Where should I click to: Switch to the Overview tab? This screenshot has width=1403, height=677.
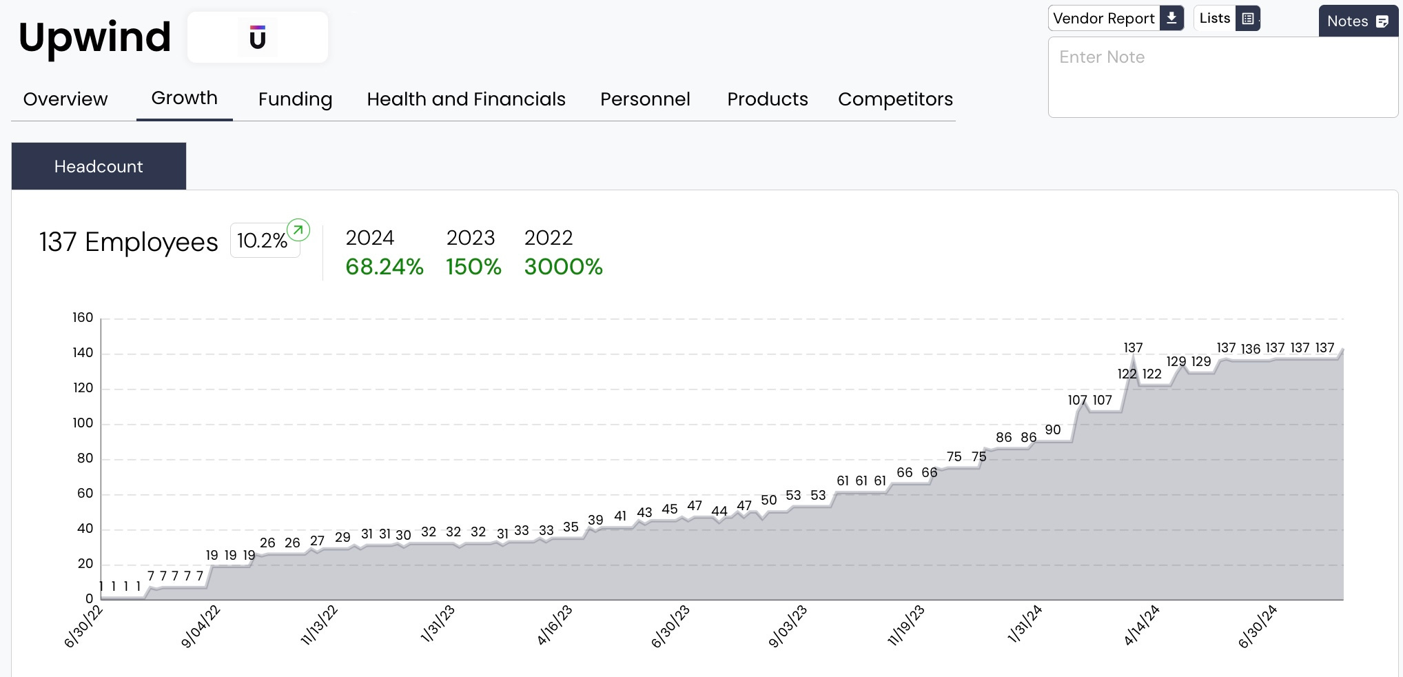tap(65, 99)
